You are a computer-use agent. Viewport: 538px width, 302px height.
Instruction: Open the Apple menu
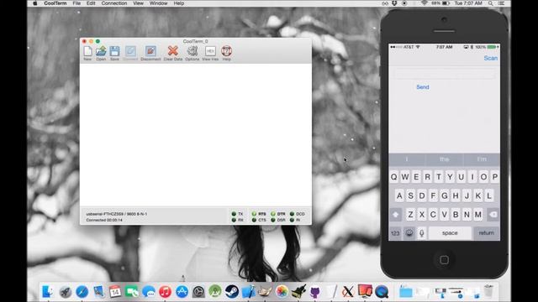pyautogui.click(x=34, y=3)
